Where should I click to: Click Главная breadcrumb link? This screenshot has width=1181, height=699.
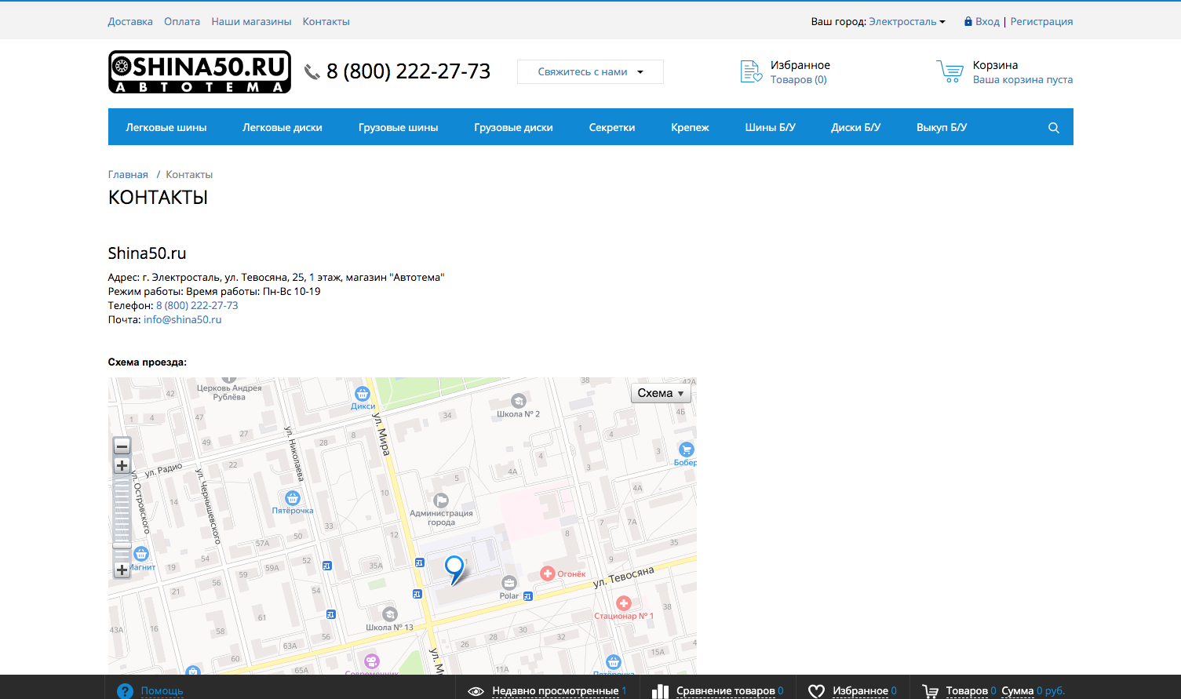(x=128, y=175)
